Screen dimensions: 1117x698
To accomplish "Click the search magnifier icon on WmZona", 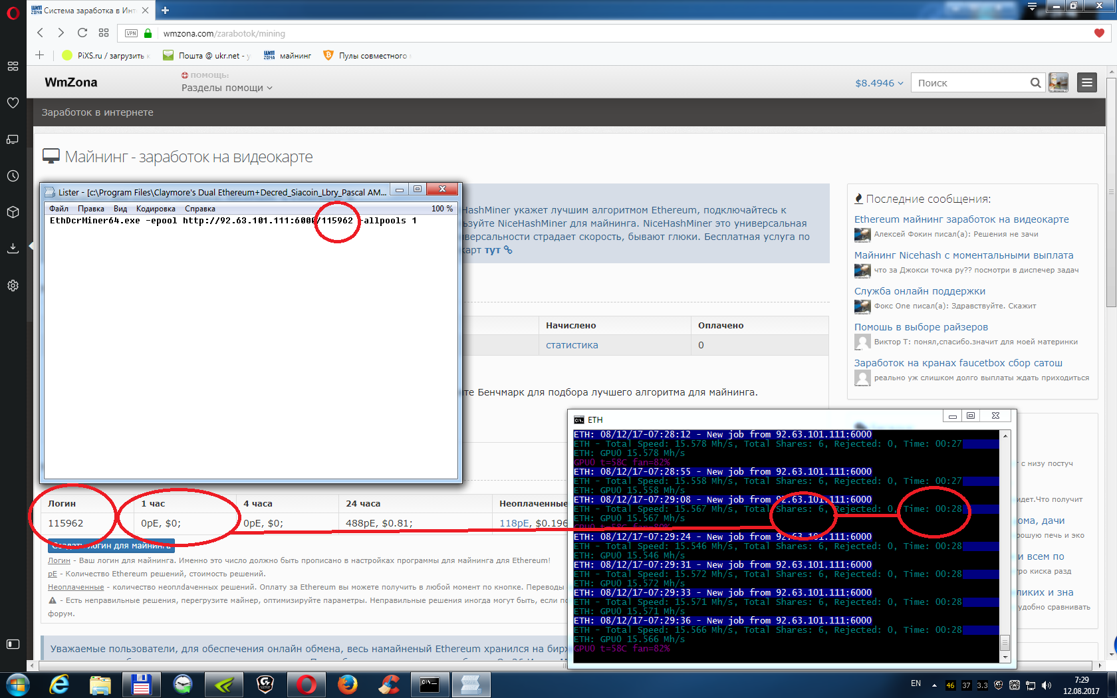I will point(1035,83).
